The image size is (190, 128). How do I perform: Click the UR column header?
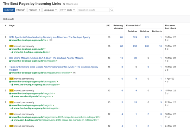click(108, 25)
